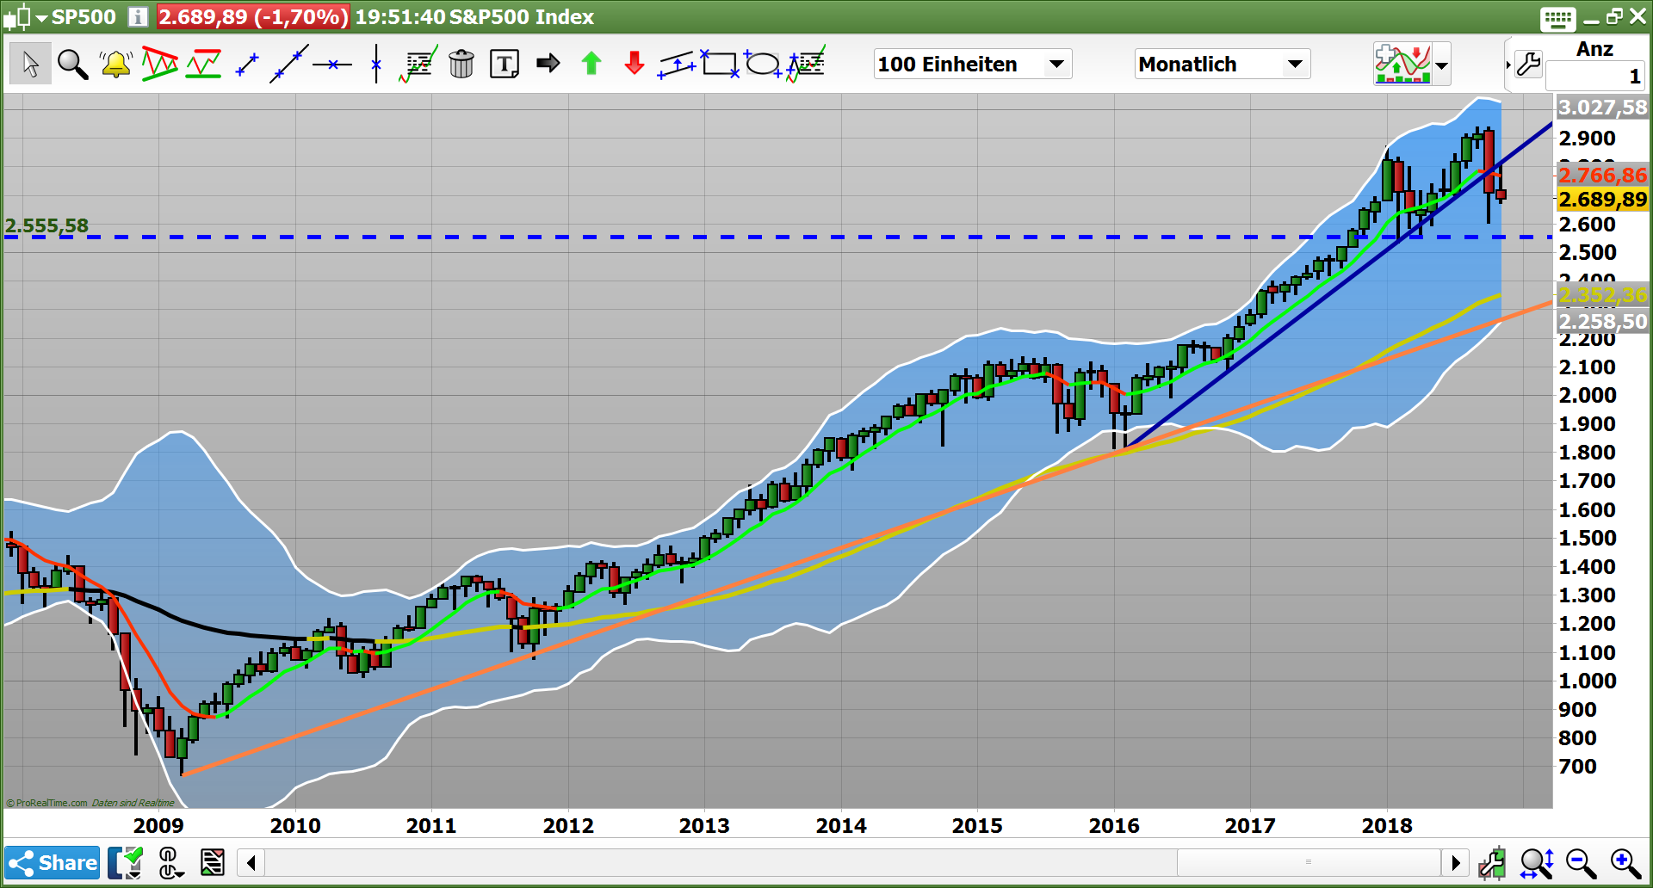Select the text annotation tool
Viewport: 1653px width, 888px height.
[505, 64]
